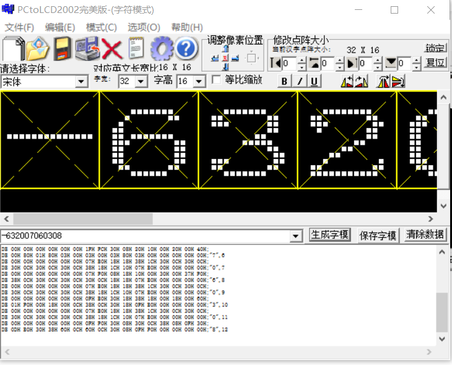
Task: Open 模式(C) menu
Action: pos(101,27)
